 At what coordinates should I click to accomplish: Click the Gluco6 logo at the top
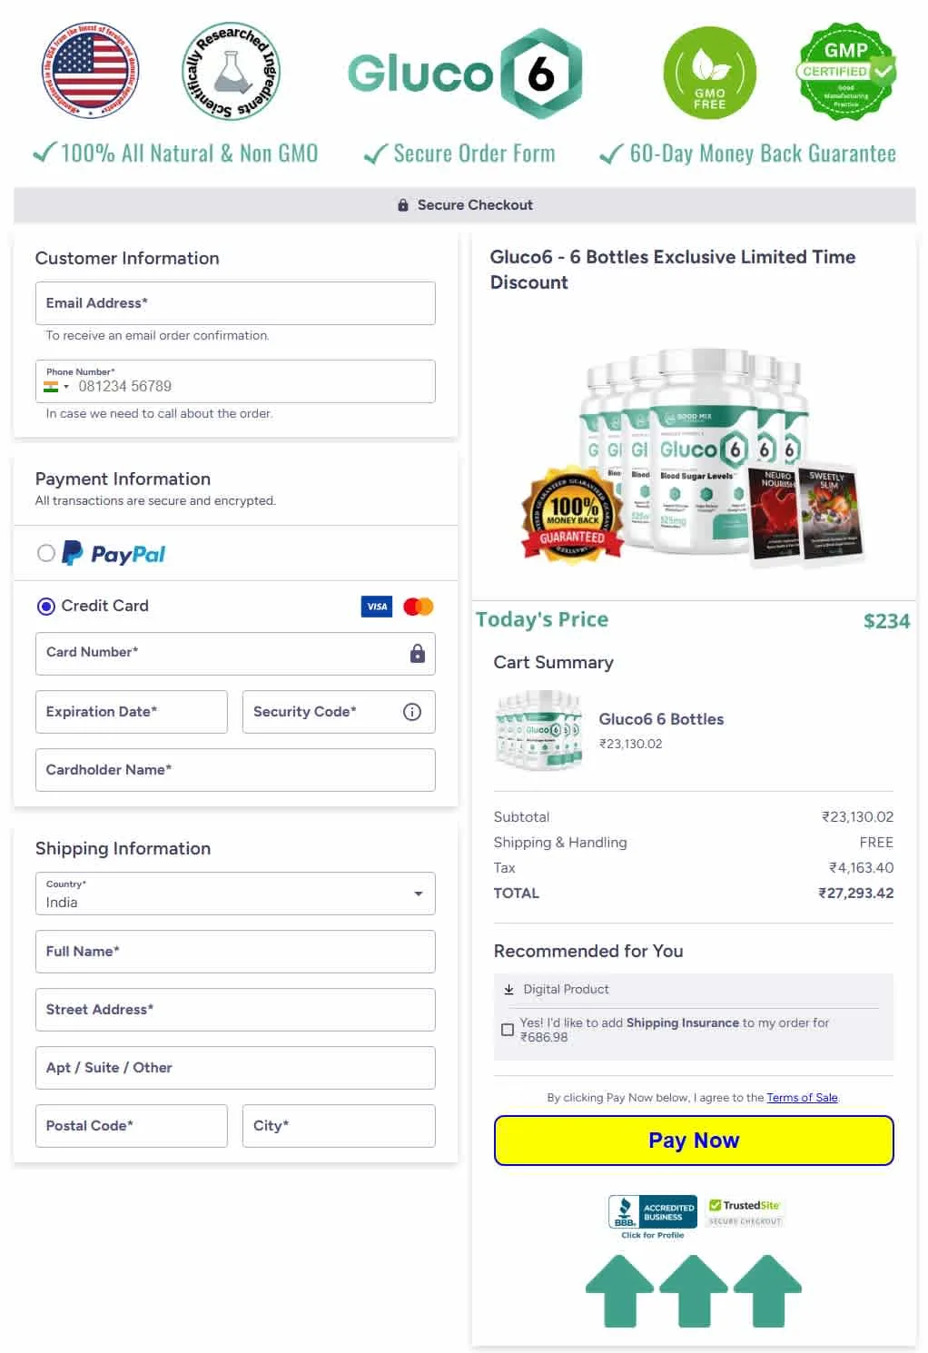465,73
